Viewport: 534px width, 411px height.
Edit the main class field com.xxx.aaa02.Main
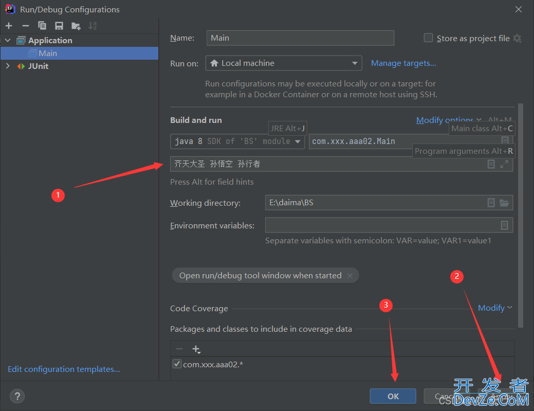(x=404, y=141)
